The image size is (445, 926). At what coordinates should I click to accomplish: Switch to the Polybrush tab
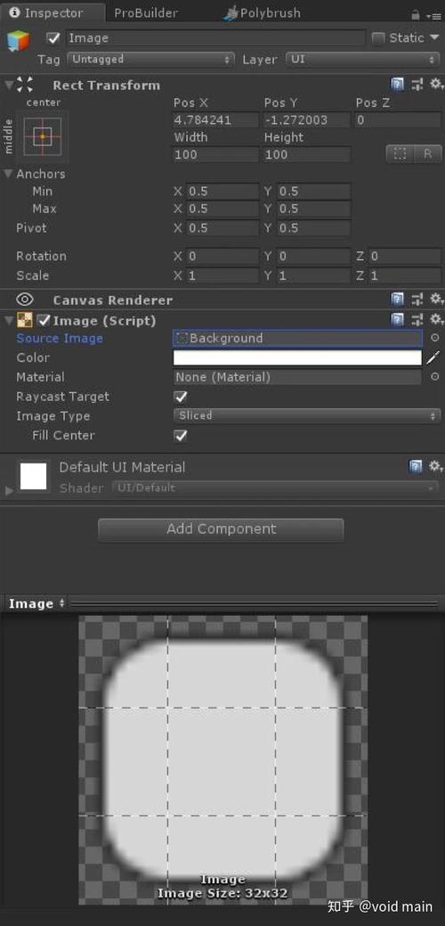pos(262,13)
